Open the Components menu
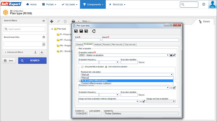 pos(93,5)
